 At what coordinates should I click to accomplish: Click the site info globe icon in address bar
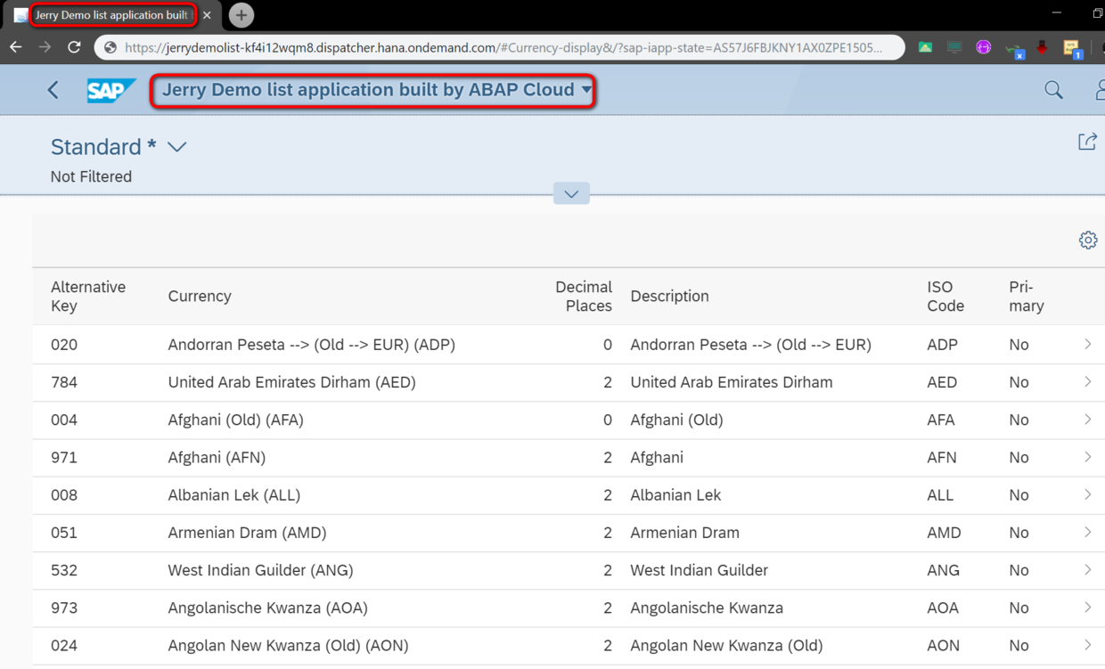pos(110,47)
